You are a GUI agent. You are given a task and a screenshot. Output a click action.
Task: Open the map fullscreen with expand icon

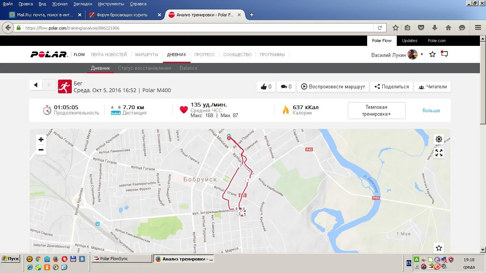click(x=439, y=153)
